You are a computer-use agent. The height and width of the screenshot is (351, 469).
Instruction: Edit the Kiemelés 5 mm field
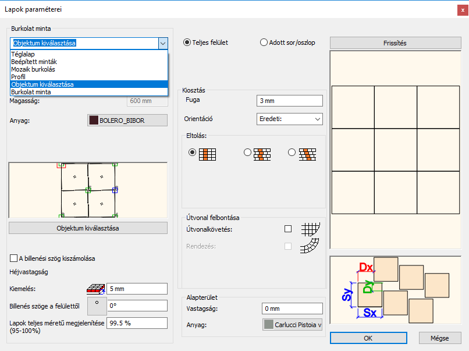click(x=137, y=289)
